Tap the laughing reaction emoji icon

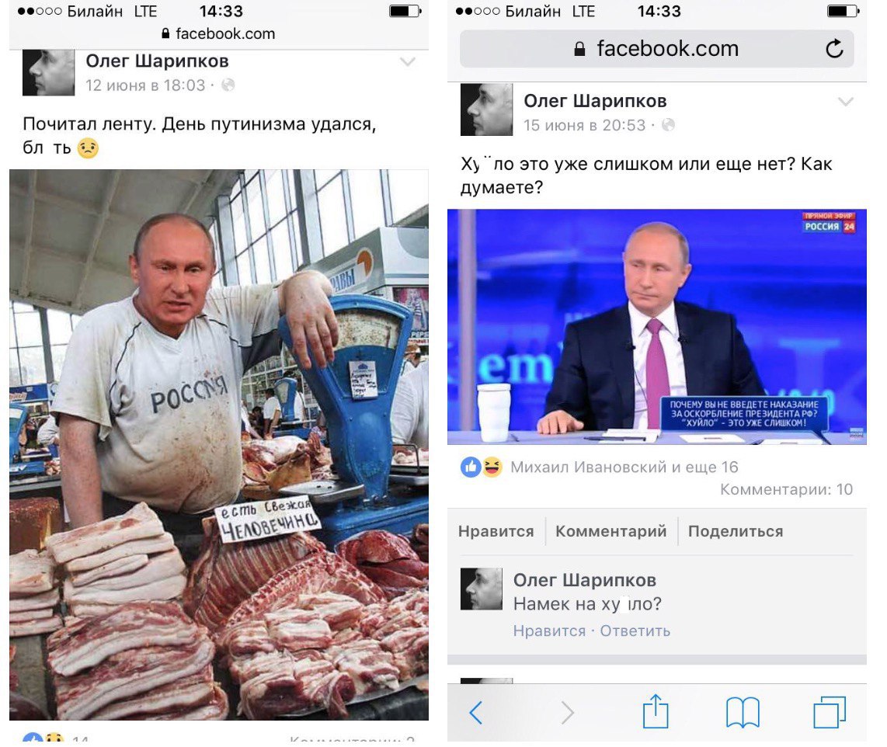pos(492,467)
